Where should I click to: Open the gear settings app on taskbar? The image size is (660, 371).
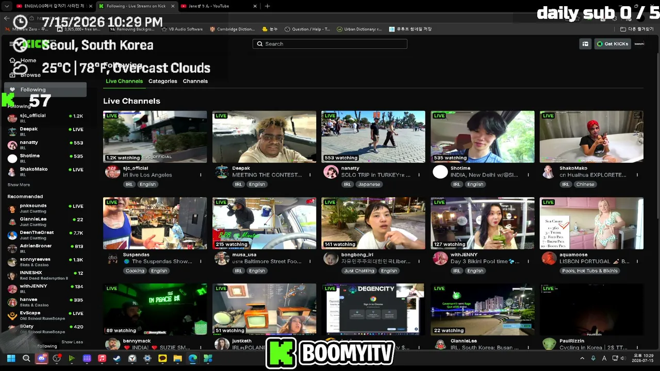coord(147,359)
